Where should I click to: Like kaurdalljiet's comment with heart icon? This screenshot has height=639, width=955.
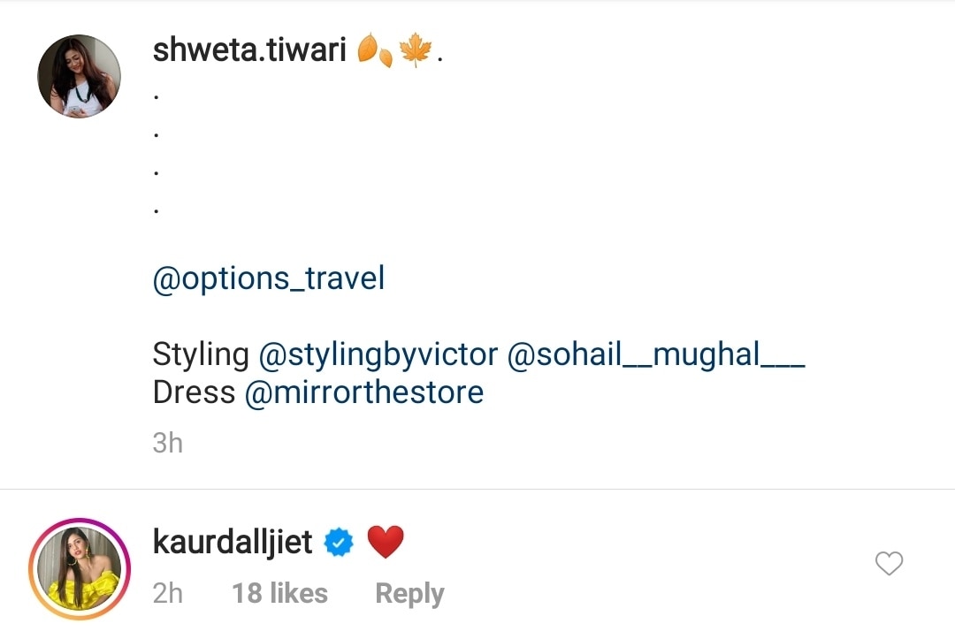click(x=889, y=563)
